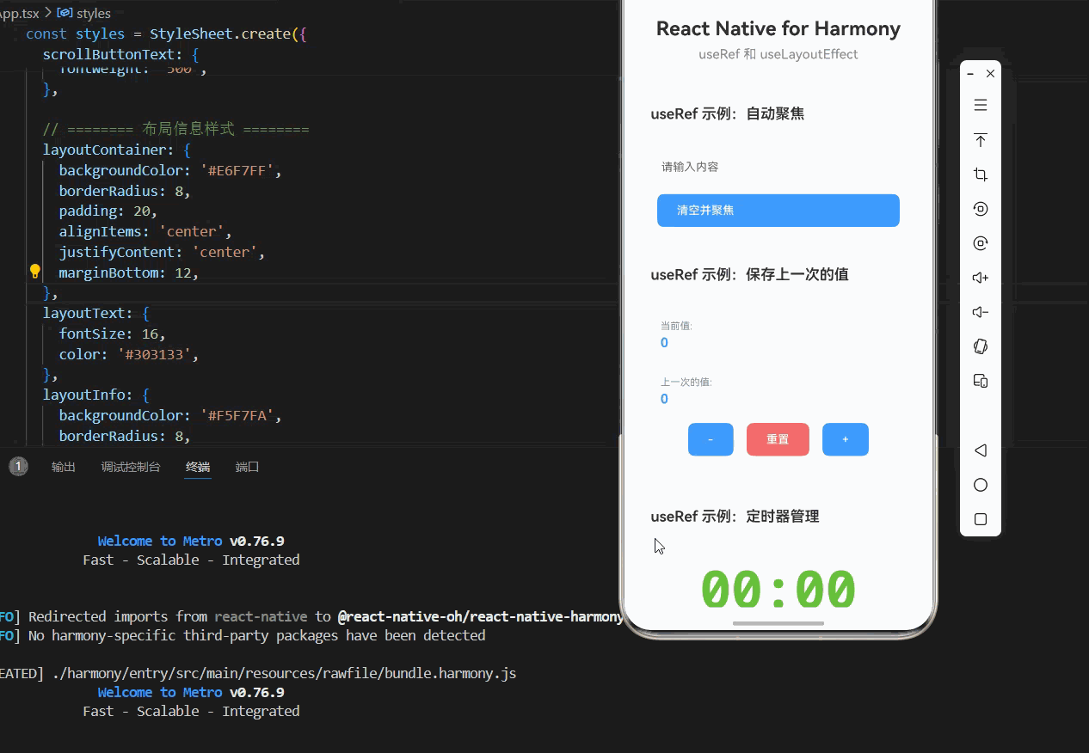1089x753 pixels.
Task: Switch to the 输出 panel tab
Action: coord(64,467)
